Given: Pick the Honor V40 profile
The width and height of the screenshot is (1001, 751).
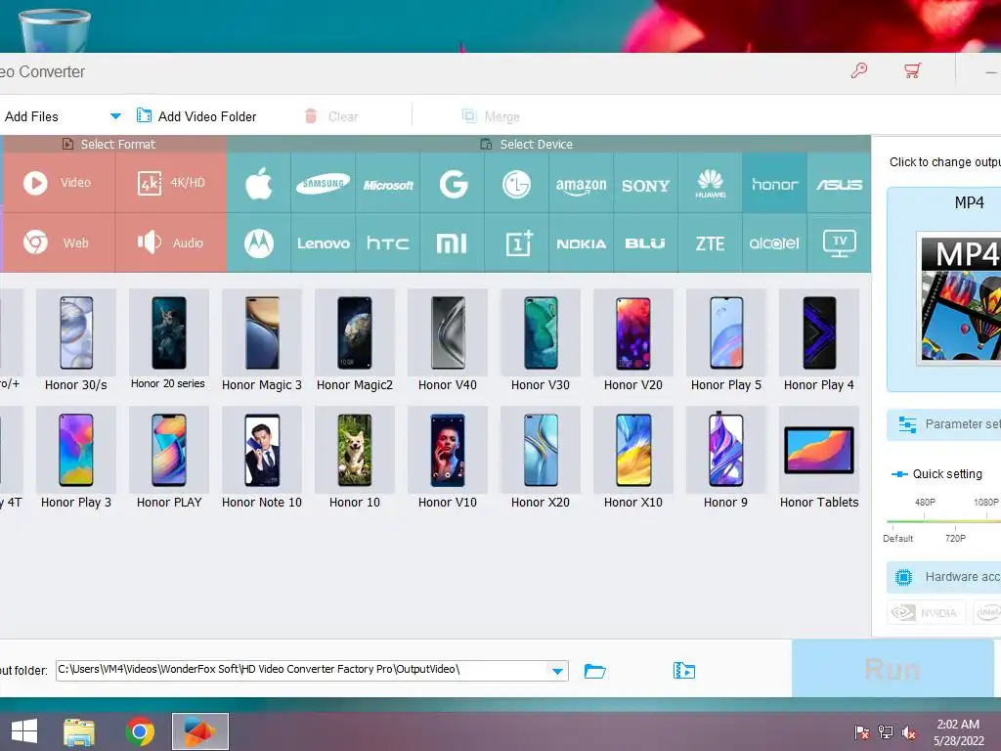Looking at the screenshot, I should click(x=448, y=339).
